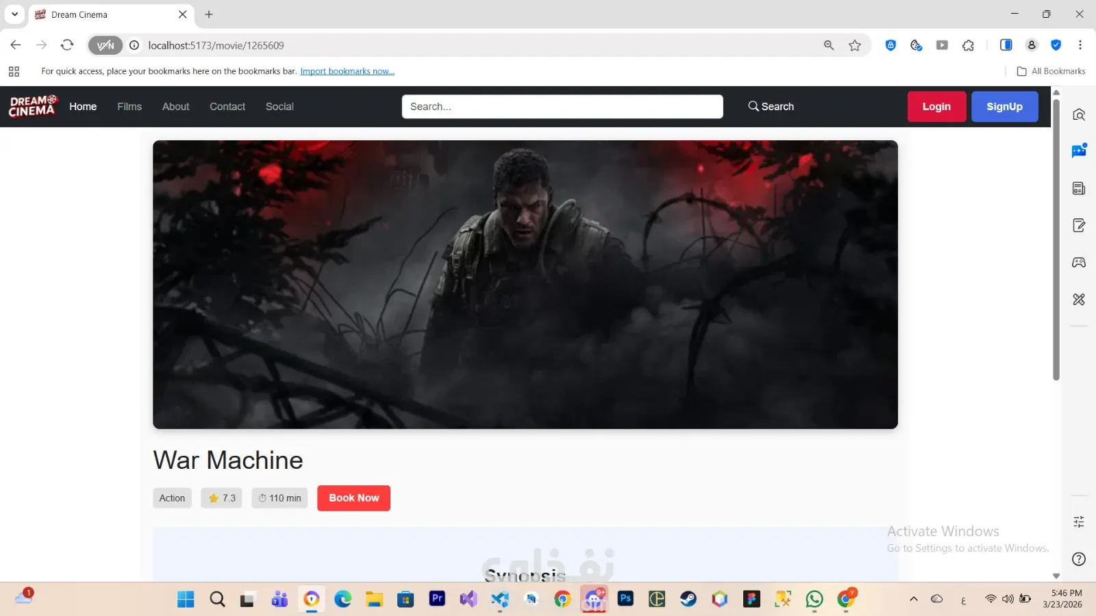The width and height of the screenshot is (1096, 616).
Task: Open Windows taskbar Search
Action: (x=217, y=600)
